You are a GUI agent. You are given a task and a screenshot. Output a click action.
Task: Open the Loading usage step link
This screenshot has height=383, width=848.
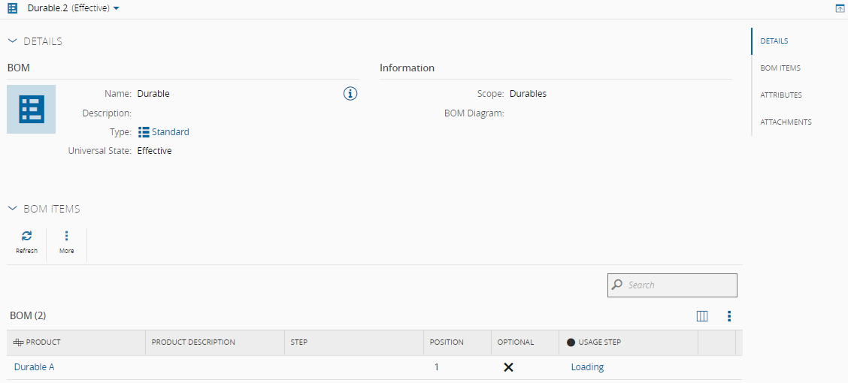587,367
